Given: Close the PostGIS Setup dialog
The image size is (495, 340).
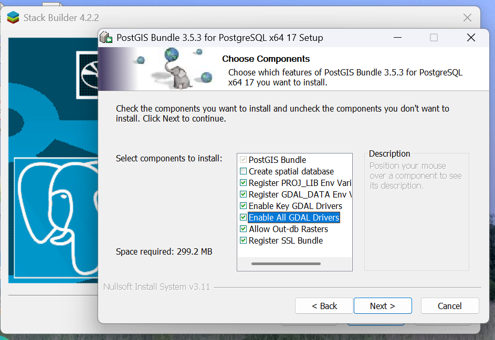Looking at the screenshot, I should tap(471, 38).
